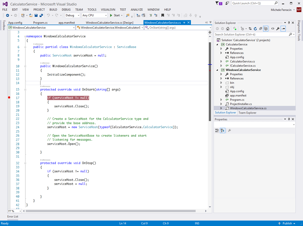
Task: Remove the breakpoint on line 17
Action: pyautogui.click(x=9, y=98)
